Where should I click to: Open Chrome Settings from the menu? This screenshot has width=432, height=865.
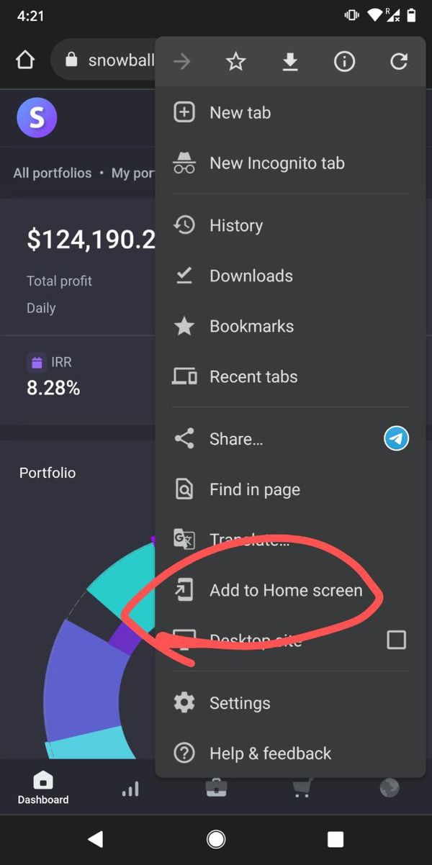[240, 703]
